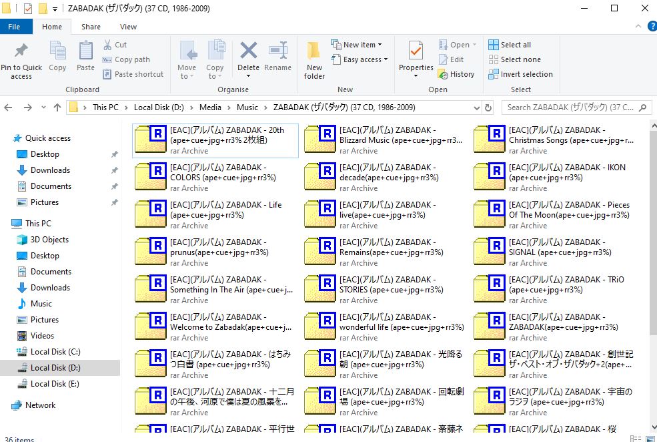Select the Welcome to Zabadak archive
The width and height of the screenshot is (657, 442).
215,327
